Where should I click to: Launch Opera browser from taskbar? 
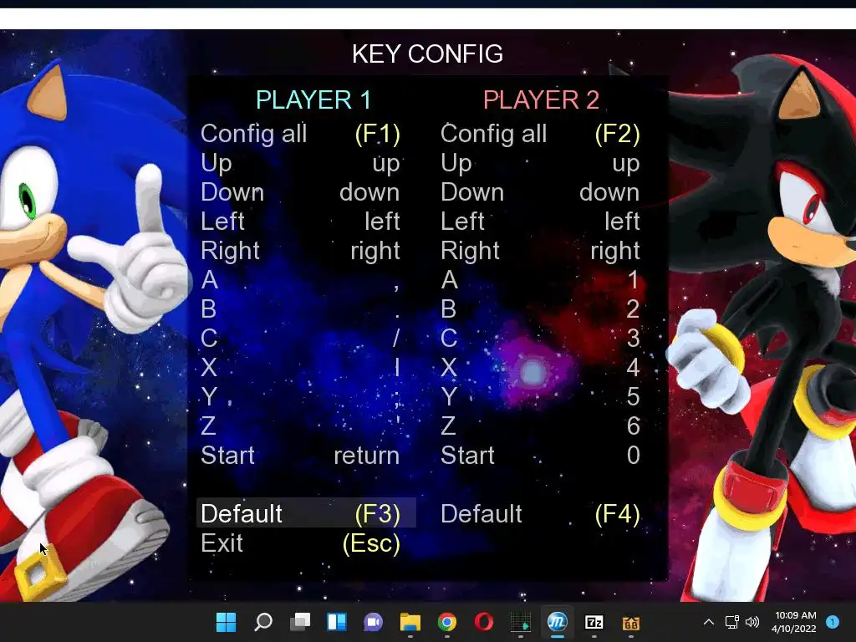pos(484,622)
